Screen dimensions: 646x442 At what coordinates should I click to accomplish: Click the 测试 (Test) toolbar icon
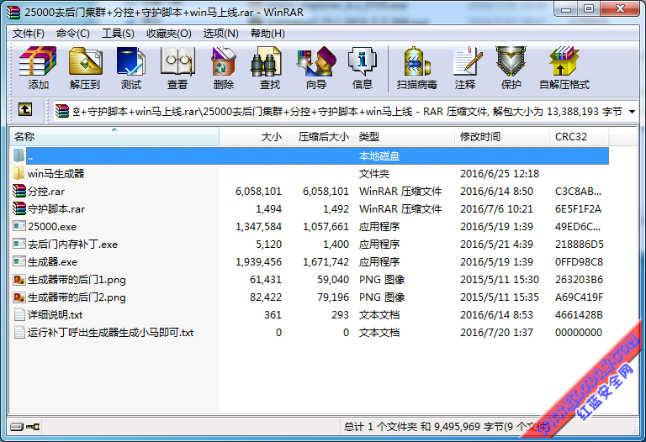(x=131, y=61)
